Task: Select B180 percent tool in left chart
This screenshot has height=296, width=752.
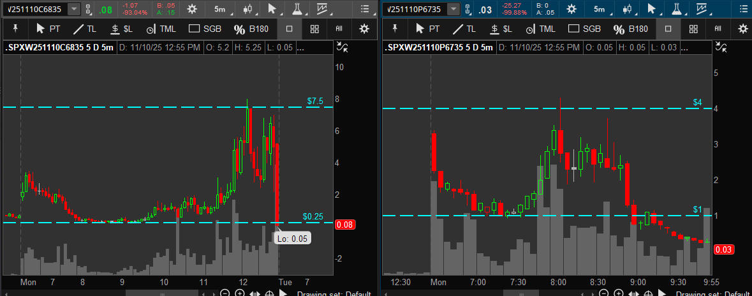Action: pyautogui.click(x=250, y=29)
